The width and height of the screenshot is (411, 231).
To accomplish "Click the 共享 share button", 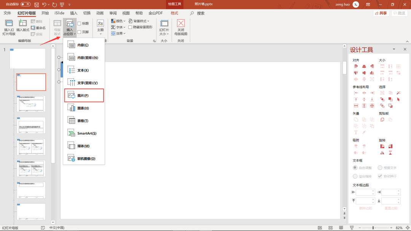I will coord(381,13).
